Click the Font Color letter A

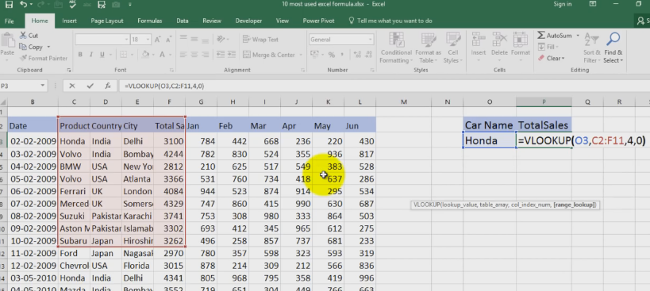[x=163, y=55]
